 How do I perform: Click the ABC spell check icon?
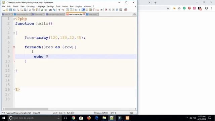coord(126,10)
